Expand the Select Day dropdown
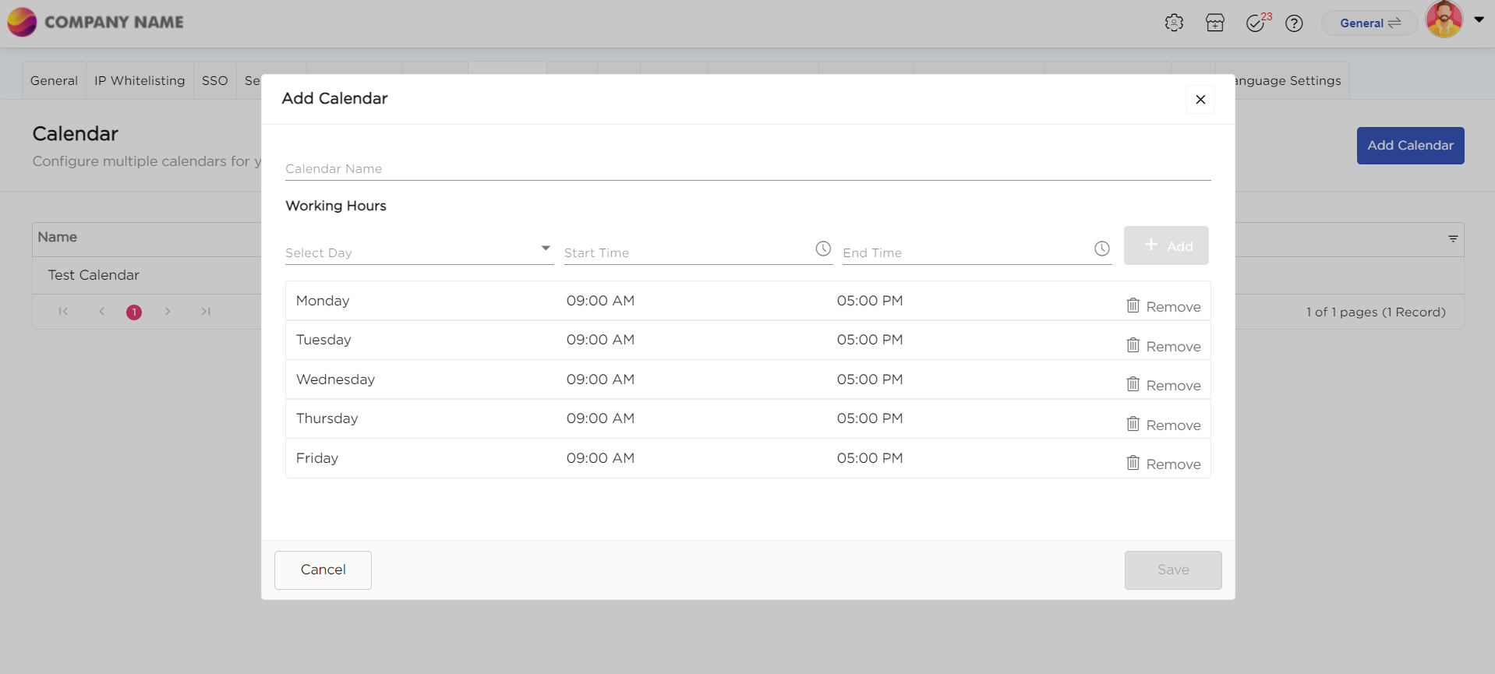The width and height of the screenshot is (1495, 674). click(545, 249)
